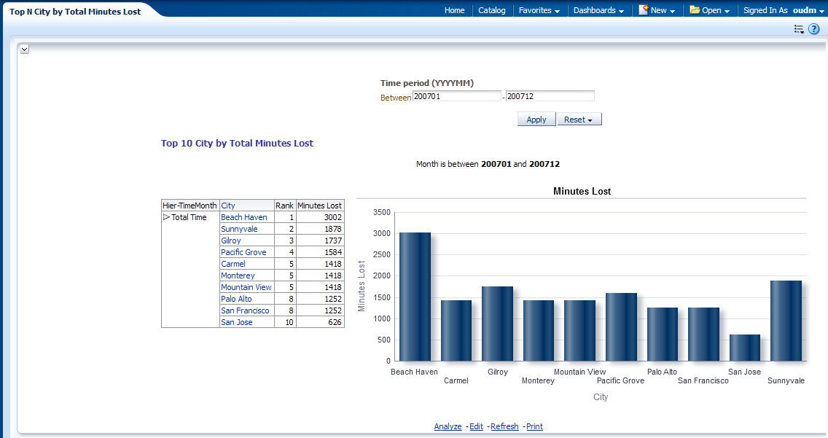Expand the New menu arrow
The image size is (828, 438).
pyautogui.click(x=672, y=11)
